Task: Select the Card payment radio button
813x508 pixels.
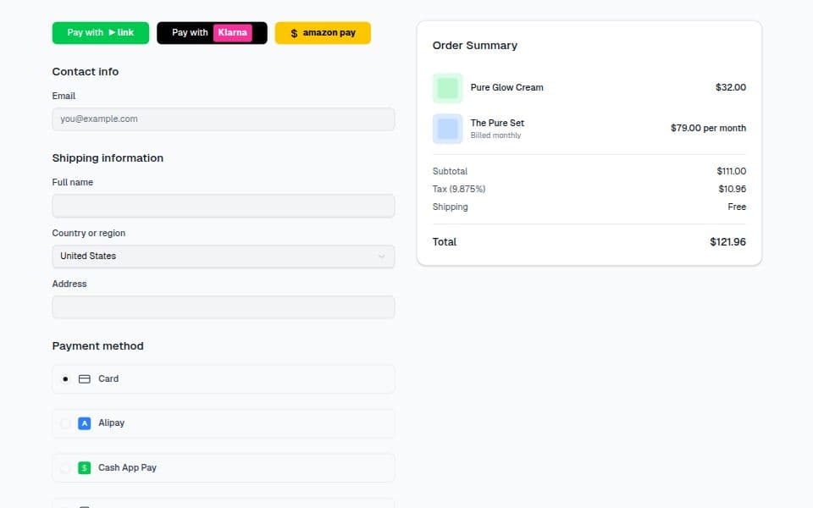Action: pos(65,378)
